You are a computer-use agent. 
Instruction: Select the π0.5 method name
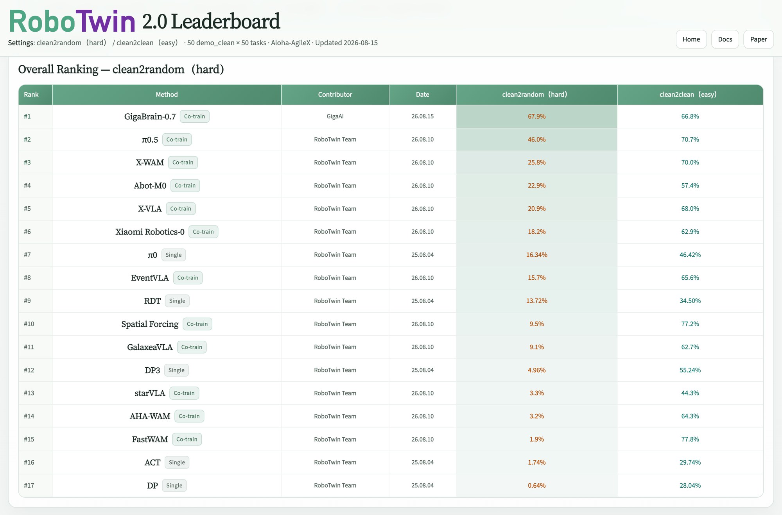point(150,139)
